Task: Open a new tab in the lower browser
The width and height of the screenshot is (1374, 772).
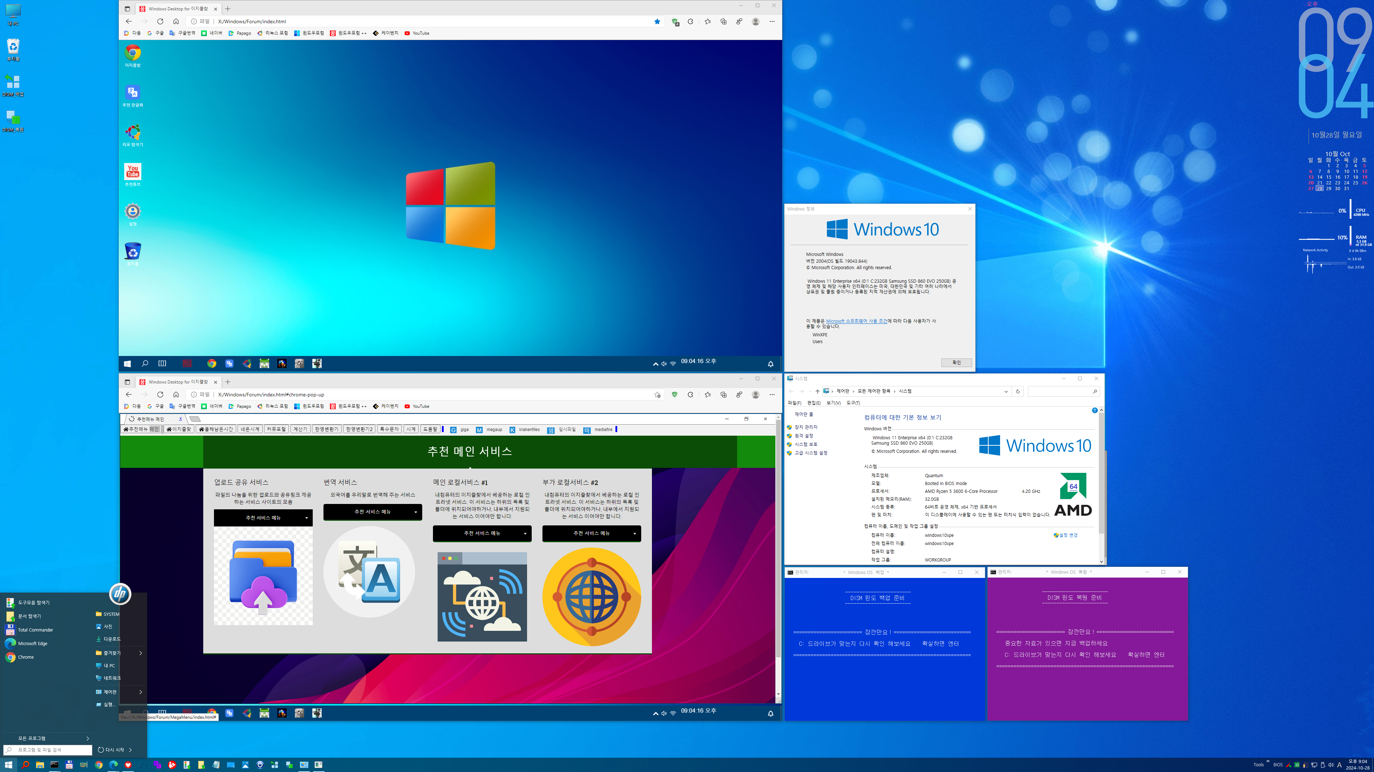Action: [x=228, y=381]
